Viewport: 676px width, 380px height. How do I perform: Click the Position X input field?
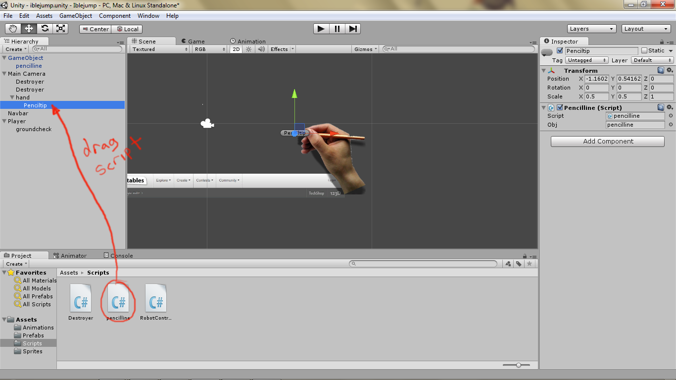coord(597,79)
